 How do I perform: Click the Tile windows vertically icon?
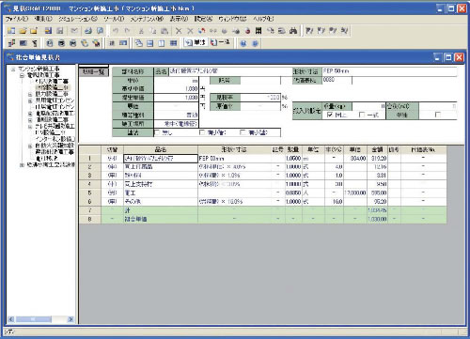(162, 43)
